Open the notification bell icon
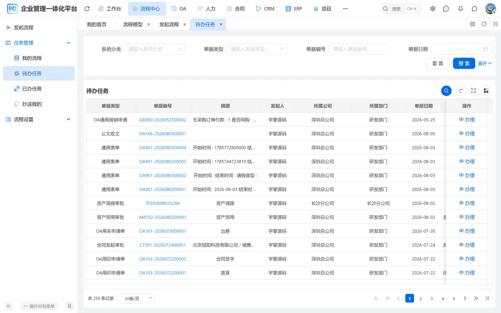Image resolution: width=501 pixels, height=313 pixels. [461, 9]
